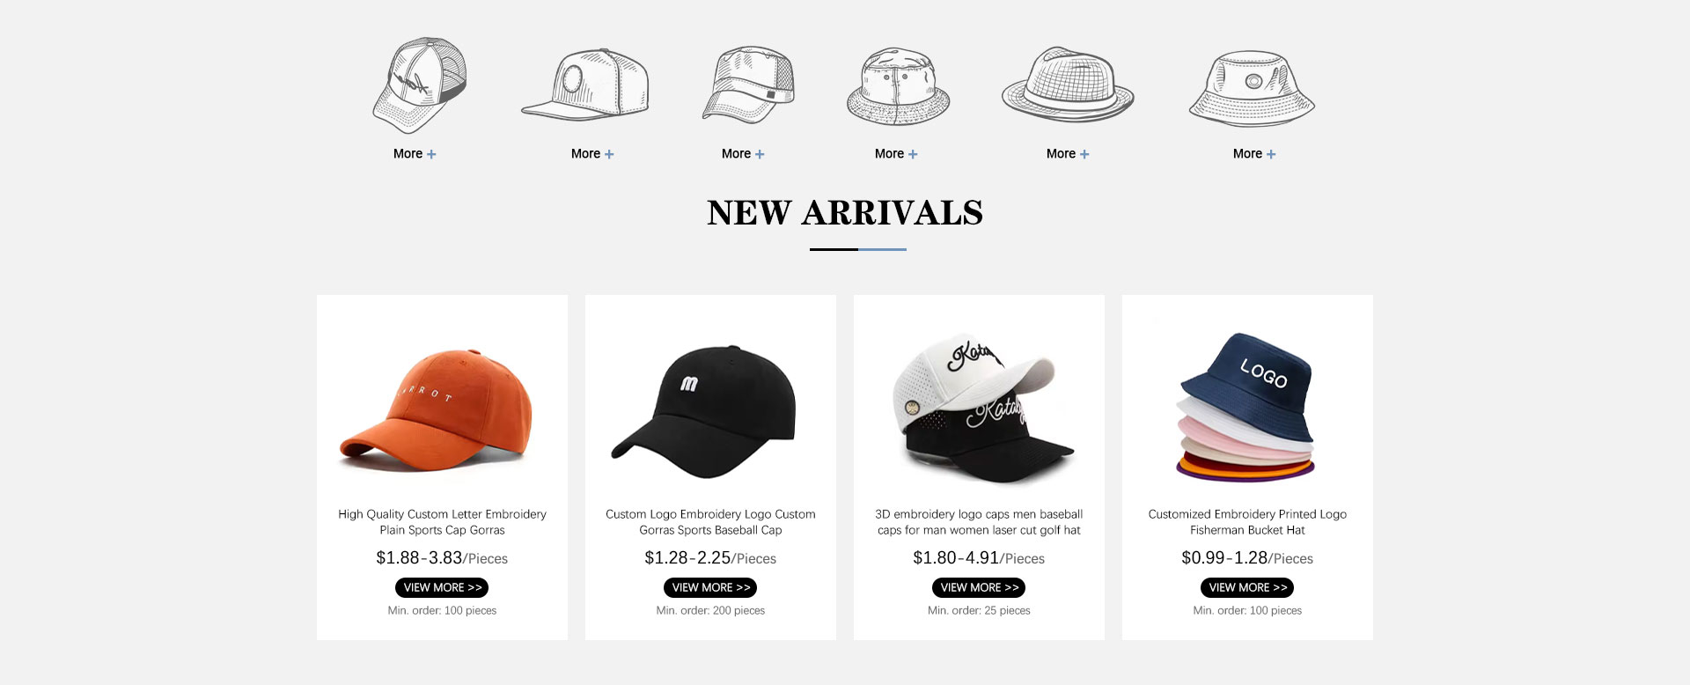The height and width of the screenshot is (685, 1690).
Task: Click the bucket hat with round logo sketch
Action: (x=1252, y=87)
